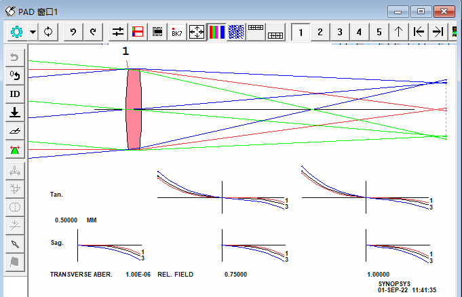Viewport: 462px width, 297px height.
Task: Click the pen nib sidebar icon
Action: point(15,244)
